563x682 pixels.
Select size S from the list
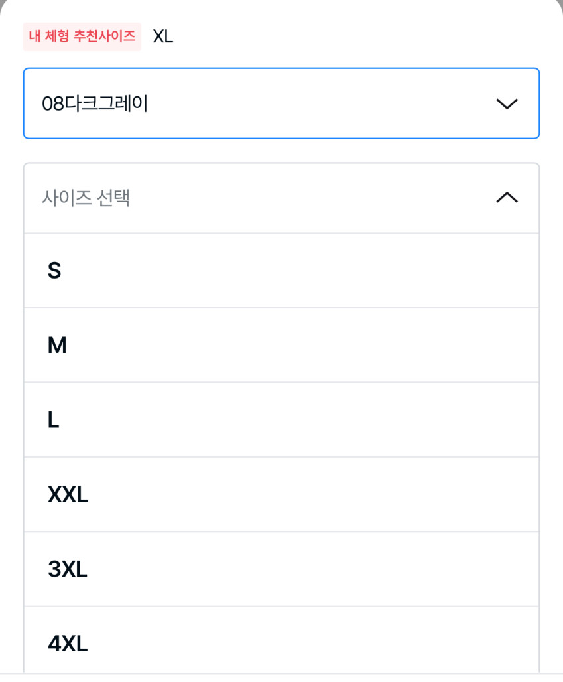click(281, 271)
